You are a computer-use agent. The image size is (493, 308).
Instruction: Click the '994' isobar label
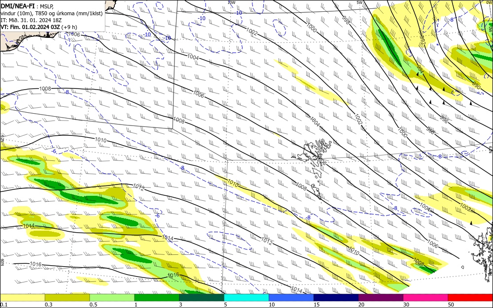[420, 69]
